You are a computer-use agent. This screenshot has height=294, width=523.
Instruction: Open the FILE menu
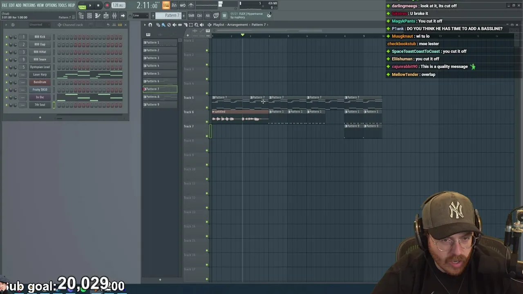pyautogui.click(x=5, y=5)
